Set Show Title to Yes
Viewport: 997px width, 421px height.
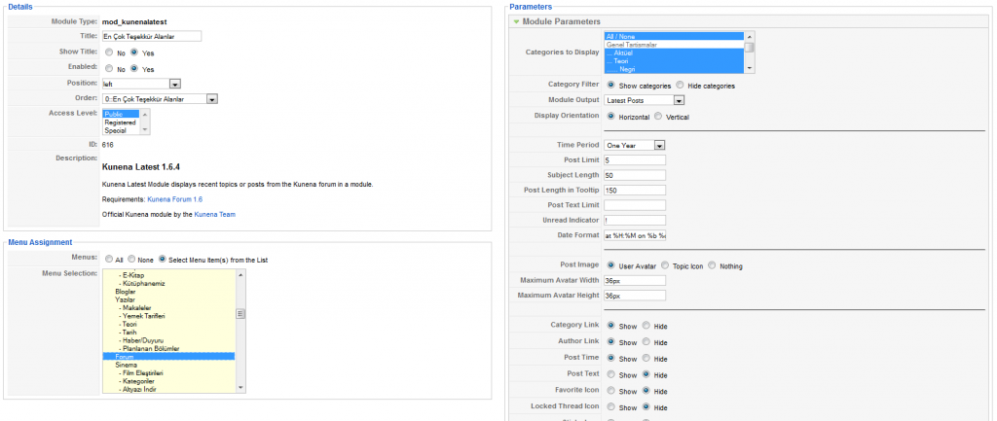[x=134, y=53]
